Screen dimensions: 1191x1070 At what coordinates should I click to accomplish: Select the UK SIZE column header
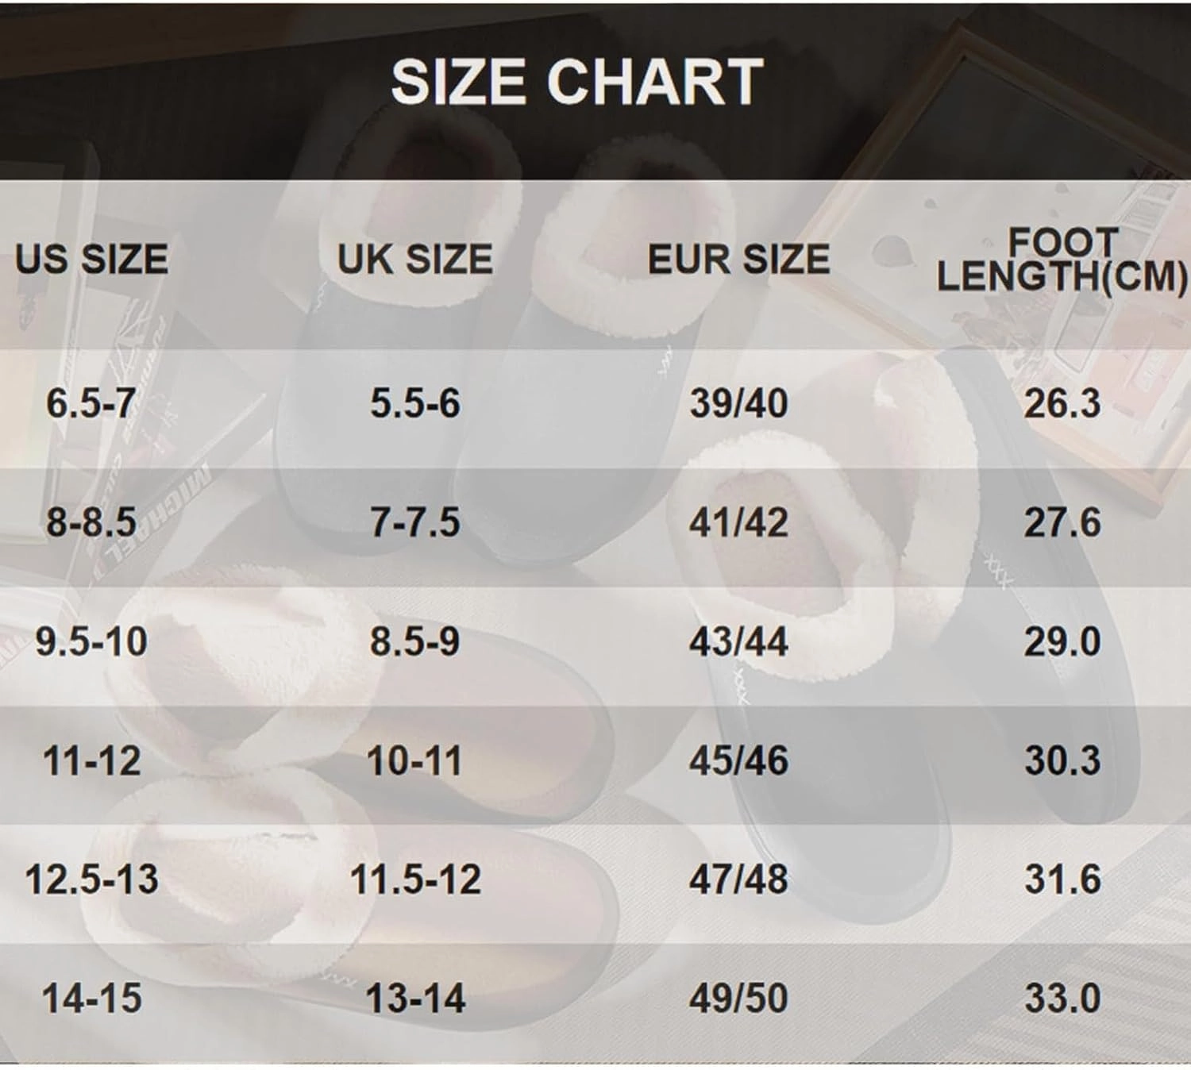[415, 260]
